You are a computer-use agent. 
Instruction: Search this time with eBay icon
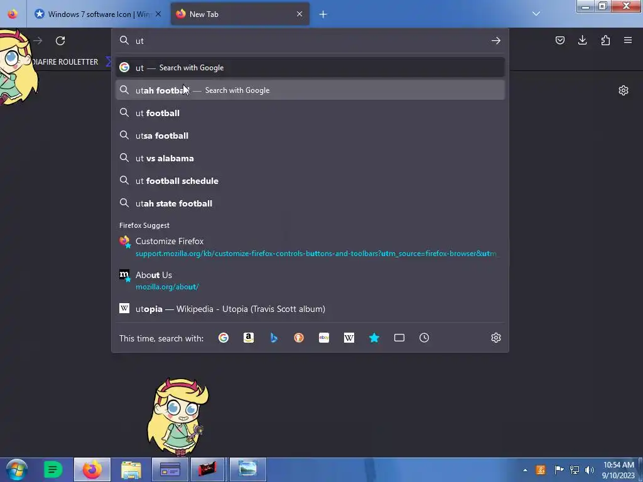324,338
